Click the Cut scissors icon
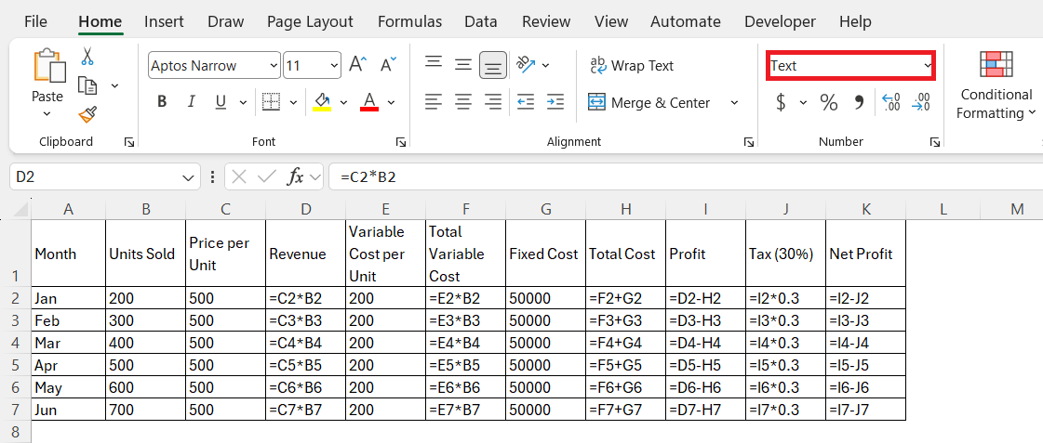Viewport: 1043px width, 443px height. pyautogui.click(x=87, y=56)
